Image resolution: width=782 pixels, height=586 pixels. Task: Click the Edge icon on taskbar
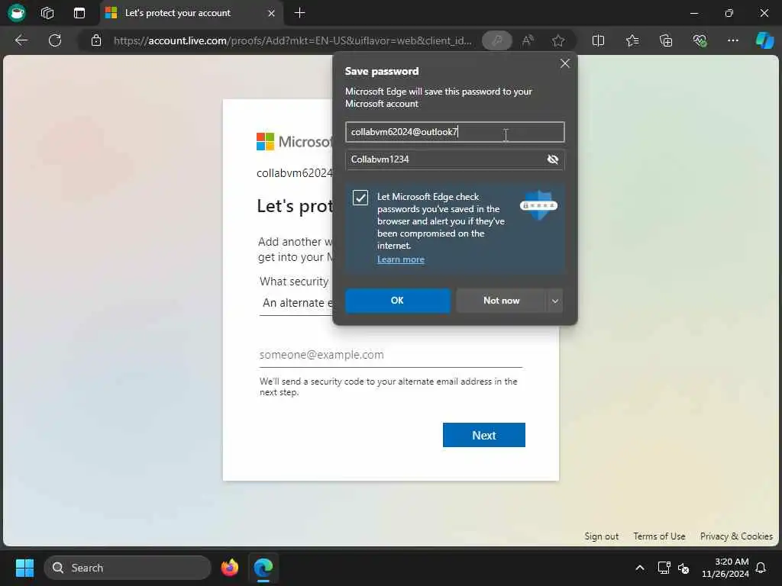(263, 568)
